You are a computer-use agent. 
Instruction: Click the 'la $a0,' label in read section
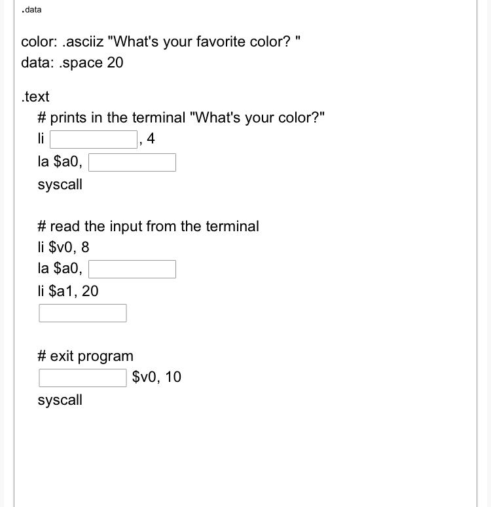tap(60, 269)
